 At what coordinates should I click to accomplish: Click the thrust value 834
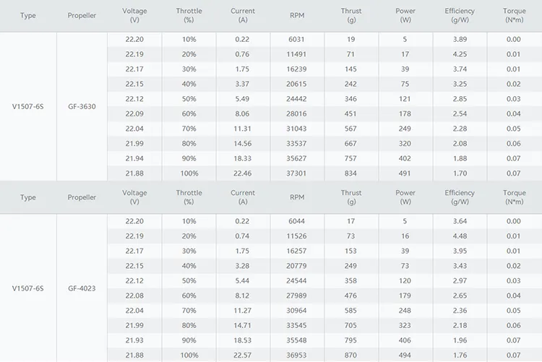coord(351,173)
